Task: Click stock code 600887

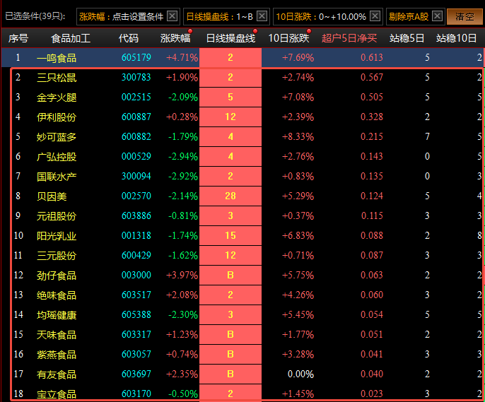Action: (x=136, y=117)
